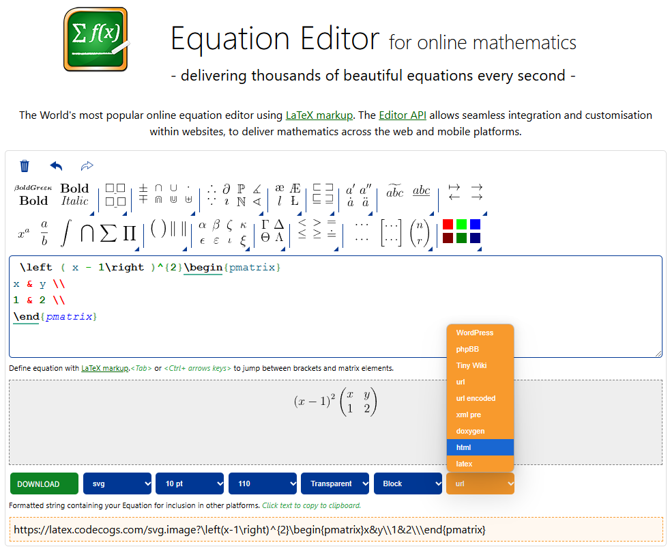
Task: Select xml pre output format
Action: (480, 415)
